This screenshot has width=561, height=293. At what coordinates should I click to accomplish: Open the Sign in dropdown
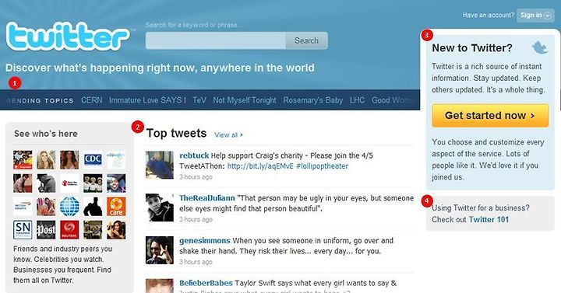535,16
